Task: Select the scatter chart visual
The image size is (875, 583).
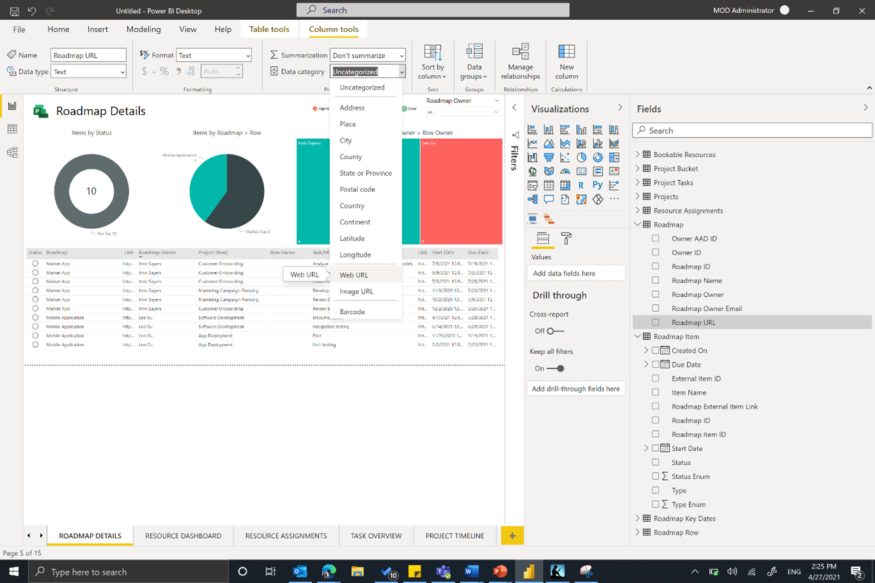Action: [565, 157]
